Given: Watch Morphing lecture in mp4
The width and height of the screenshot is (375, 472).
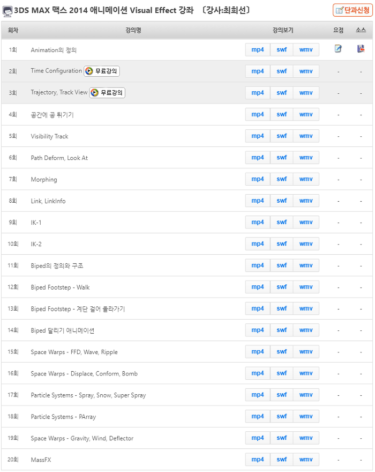Looking at the screenshot, I should pos(258,179).
